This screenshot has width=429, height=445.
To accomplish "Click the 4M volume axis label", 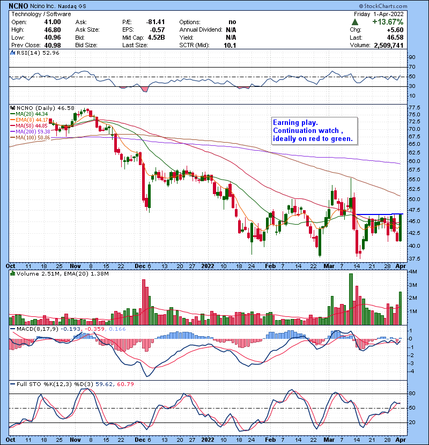I will coord(413,272).
